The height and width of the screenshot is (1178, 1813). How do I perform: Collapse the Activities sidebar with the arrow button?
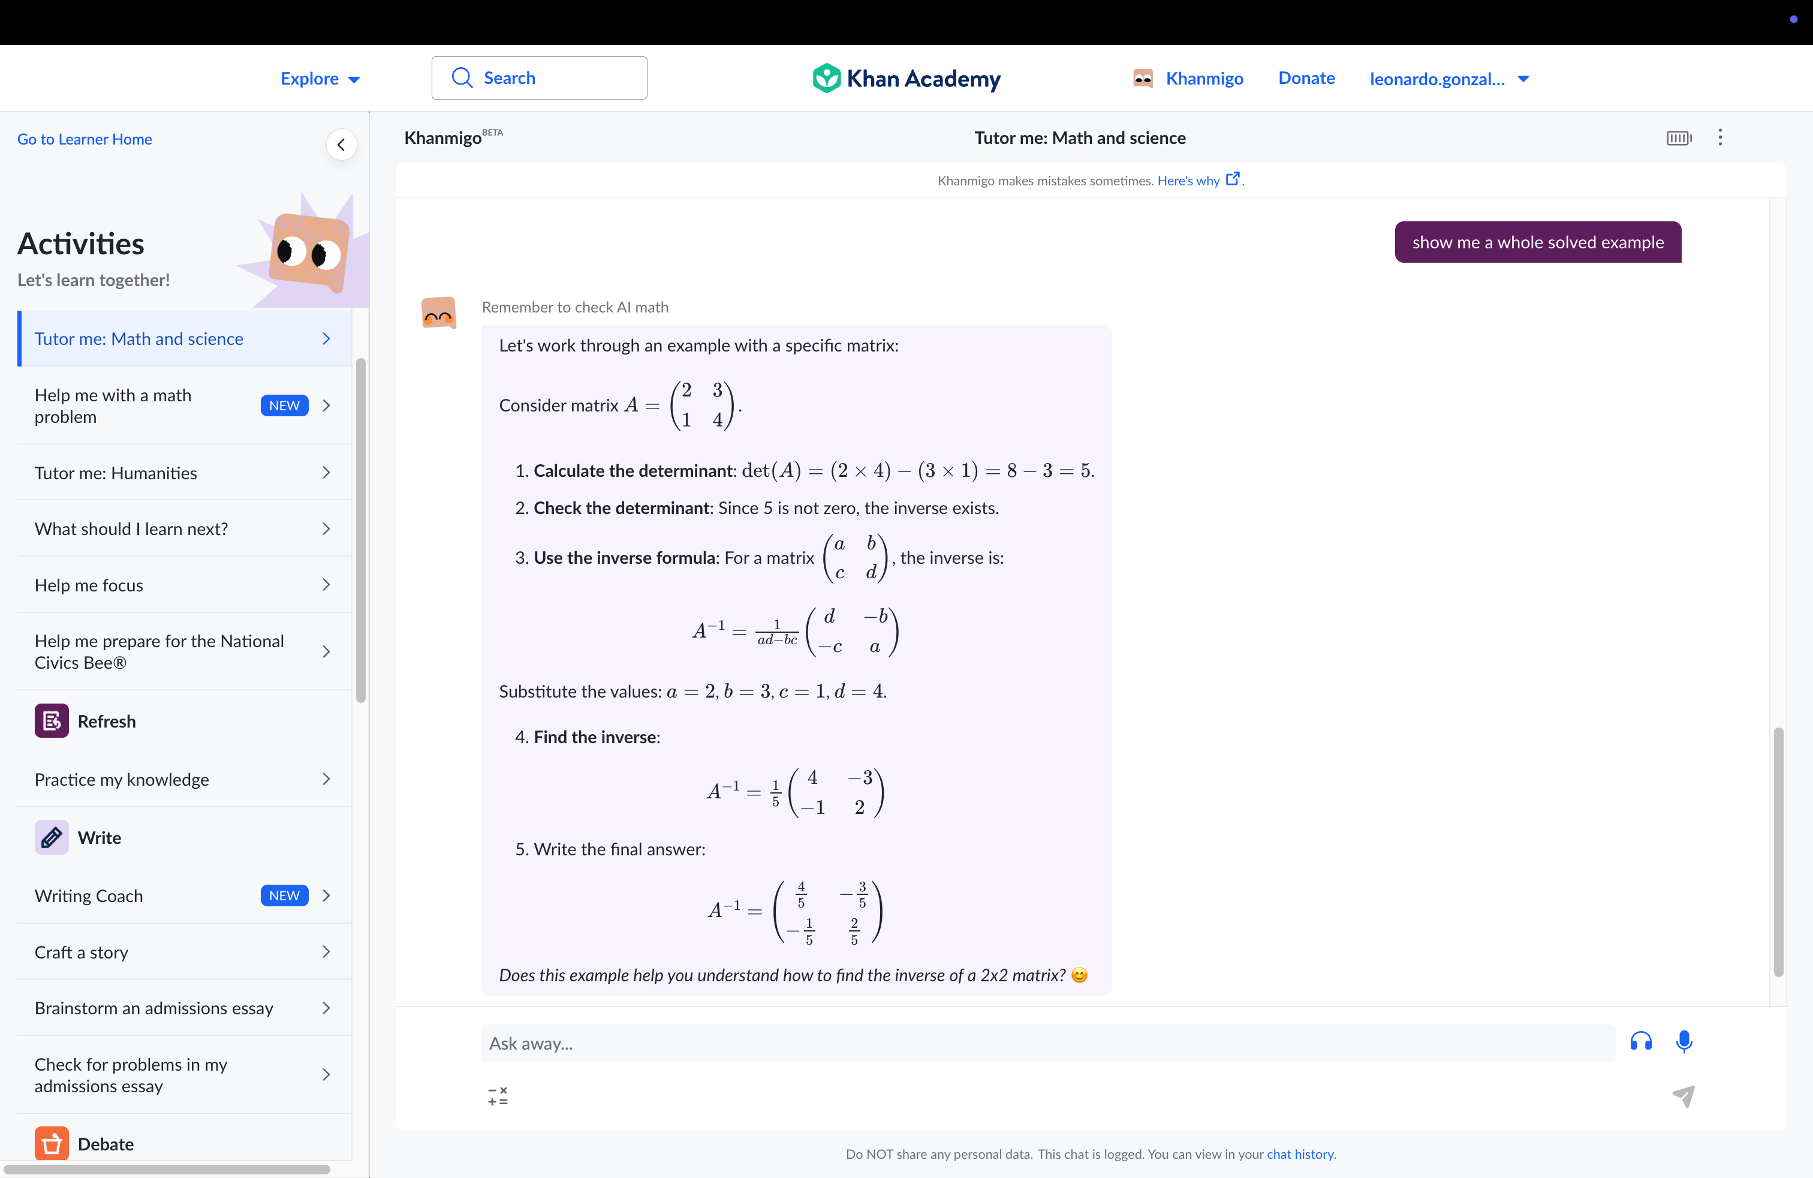point(341,145)
